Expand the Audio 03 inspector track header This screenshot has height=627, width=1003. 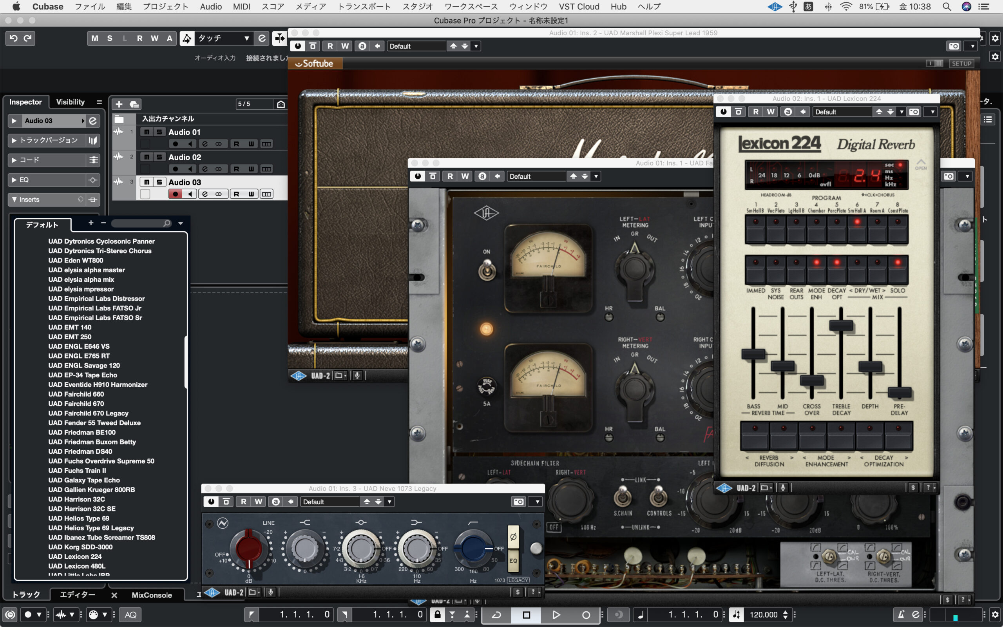[x=14, y=121]
